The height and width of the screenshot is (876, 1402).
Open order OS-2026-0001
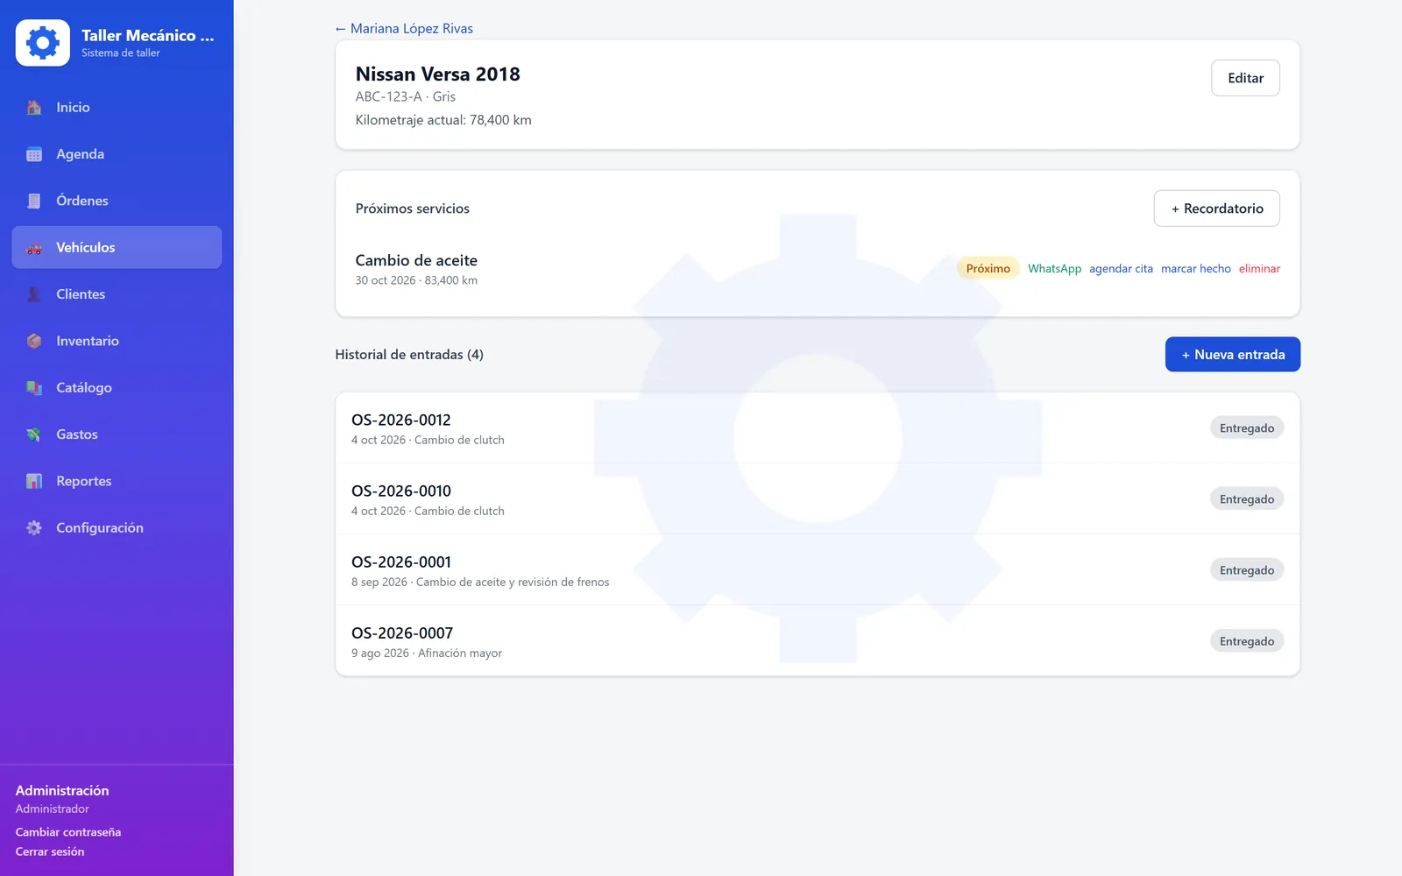818,570
